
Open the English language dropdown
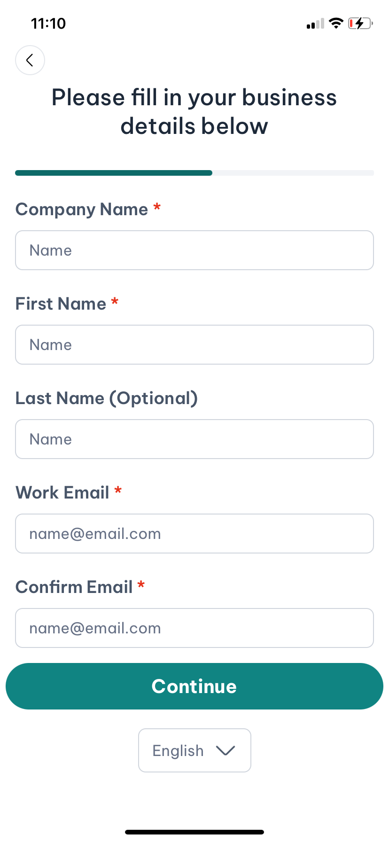coord(194,750)
